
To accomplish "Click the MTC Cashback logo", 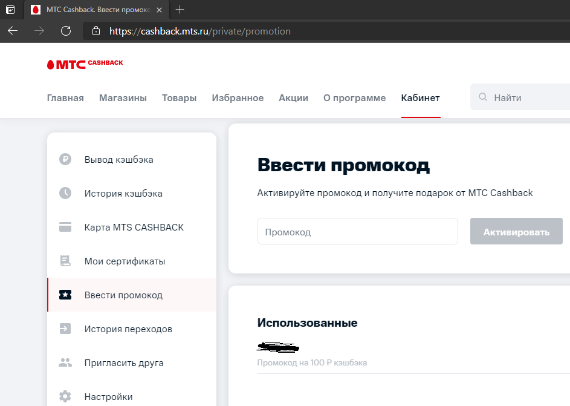I will click(85, 64).
